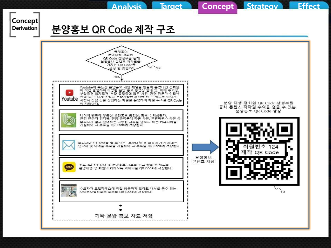Click the '기타 분양 홍보 자료 저장' caption
Screen dimensions: 331x248
123,216
